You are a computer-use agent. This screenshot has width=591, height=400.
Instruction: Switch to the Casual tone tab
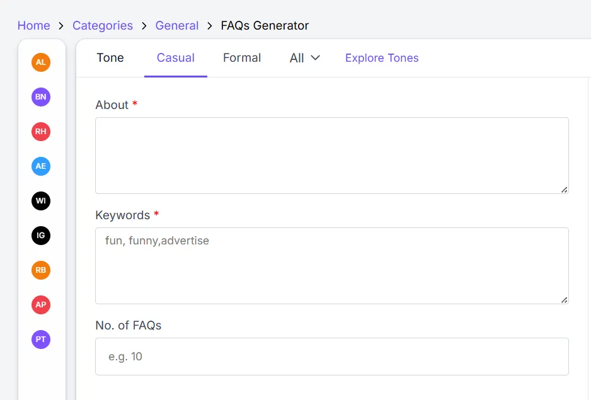176,58
